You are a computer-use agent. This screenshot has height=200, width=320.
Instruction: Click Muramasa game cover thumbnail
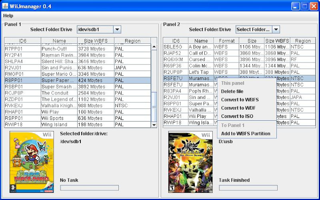coord(190,162)
